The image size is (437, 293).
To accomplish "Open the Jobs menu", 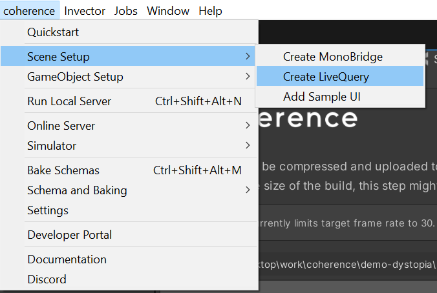I will point(125,11).
